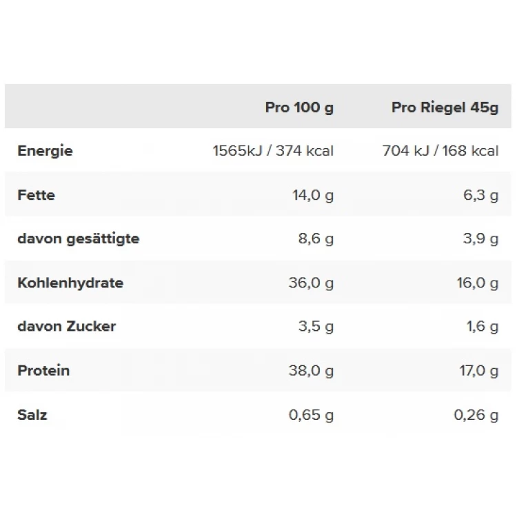Click the 6,3 g fat value
The image size is (517, 517).
(480, 195)
